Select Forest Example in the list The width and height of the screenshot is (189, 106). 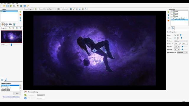coord(5,87)
